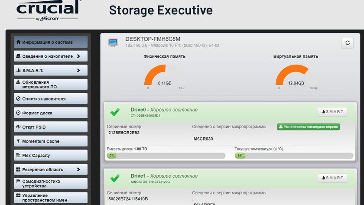Open Momentum Cache sidebar item
The image size is (364, 205).
pyautogui.click(x=51, y=141)
